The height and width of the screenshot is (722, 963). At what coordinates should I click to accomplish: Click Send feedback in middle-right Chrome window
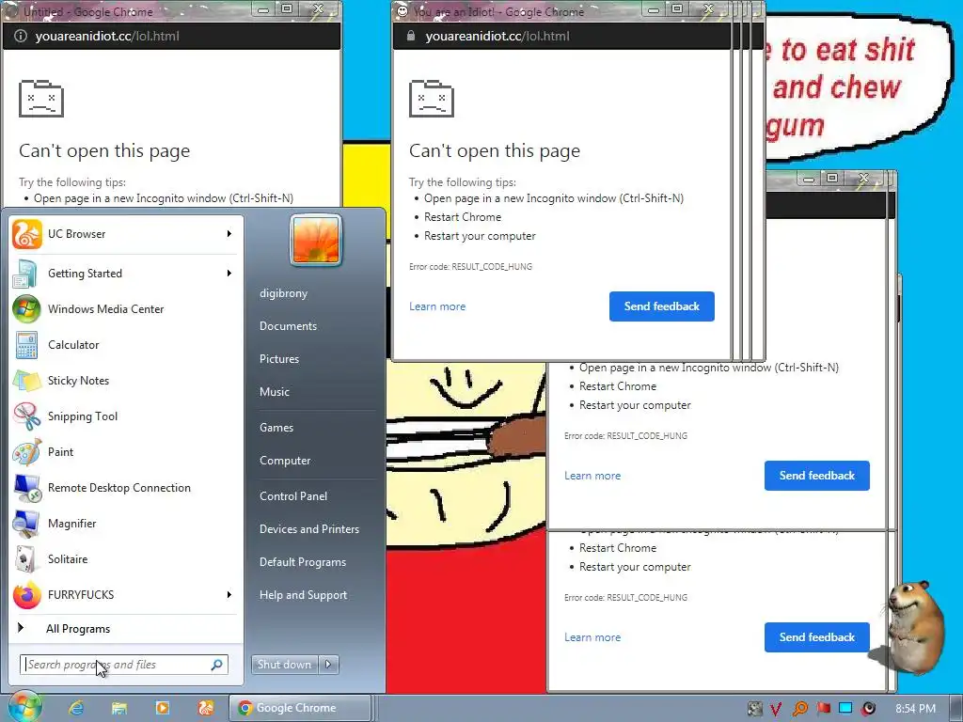[817, 476]
